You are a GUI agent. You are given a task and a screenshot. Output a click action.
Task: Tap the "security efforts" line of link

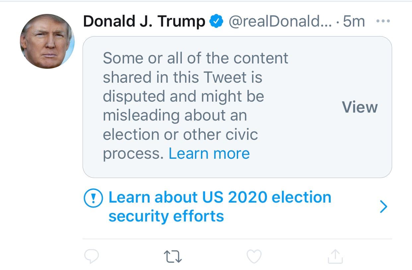pyautogui.click(x=166, y=216)
